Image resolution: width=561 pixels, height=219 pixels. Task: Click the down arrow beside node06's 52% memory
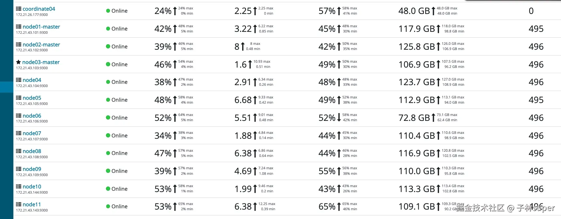pyautogui.click(x=339, y=118)
